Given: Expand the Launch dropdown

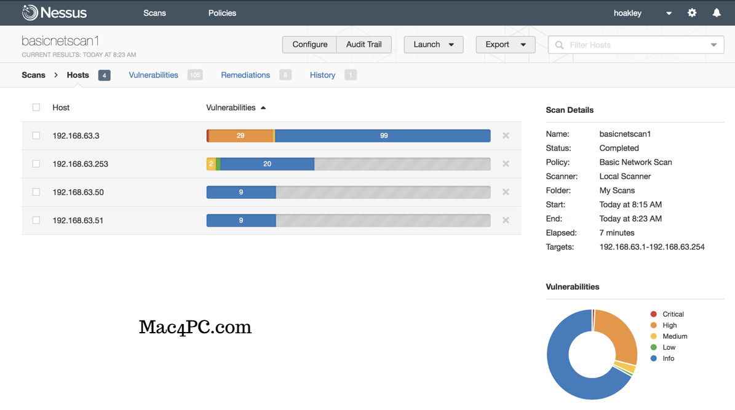Looking at the screenshot, I should 451,45.
